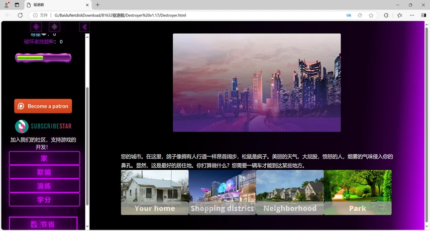430x231 pixels.
Task: Select the 欺骗 menu button
Action: coord(44,172)
